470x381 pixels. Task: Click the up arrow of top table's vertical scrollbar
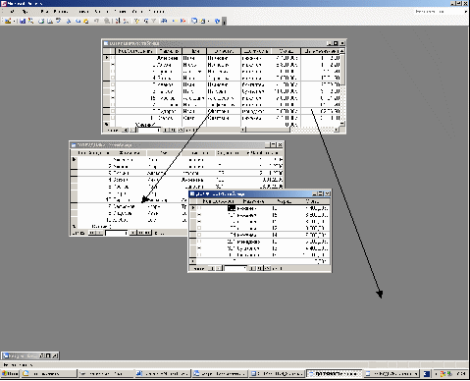click(341, 51)
